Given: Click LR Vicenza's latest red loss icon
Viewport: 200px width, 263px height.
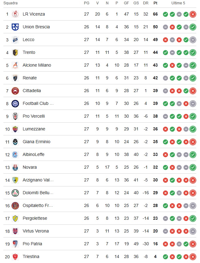Looking at the screenshot, I should pyautogui.click(x=193, y=14).
